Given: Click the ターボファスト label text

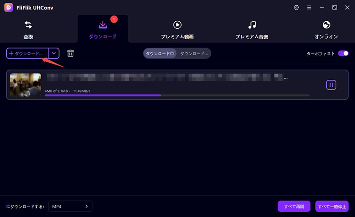Looking at the screenshot, I should pyautogui.click(x=320, y=54).
